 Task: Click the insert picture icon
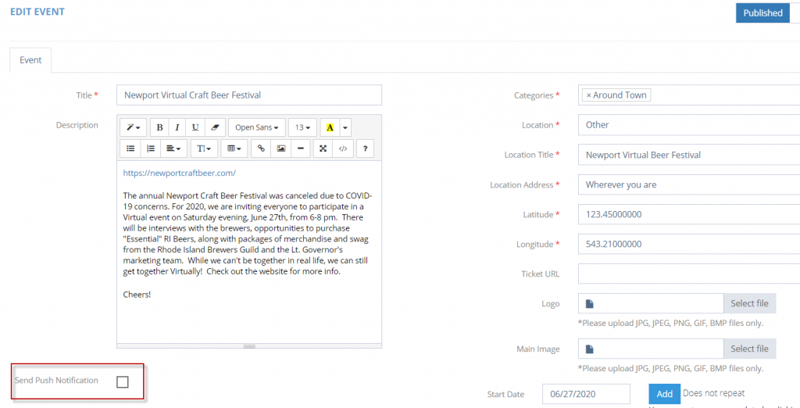point(280,148)
